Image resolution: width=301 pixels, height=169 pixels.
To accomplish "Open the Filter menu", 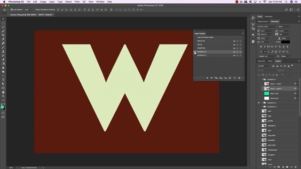I will click(77, 2).
